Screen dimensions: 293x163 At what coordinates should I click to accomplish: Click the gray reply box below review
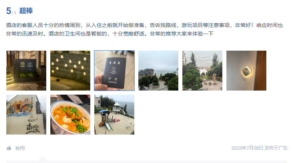(x=147, y=162)
